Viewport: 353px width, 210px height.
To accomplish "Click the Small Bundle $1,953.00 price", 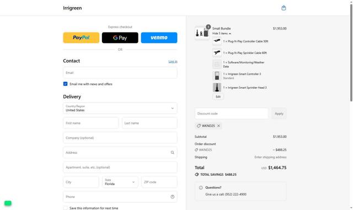I will point(280,29).
